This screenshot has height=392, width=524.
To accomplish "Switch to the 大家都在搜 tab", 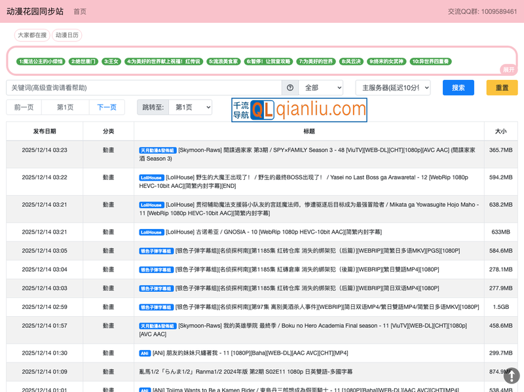I will click(x=32, y=35).
